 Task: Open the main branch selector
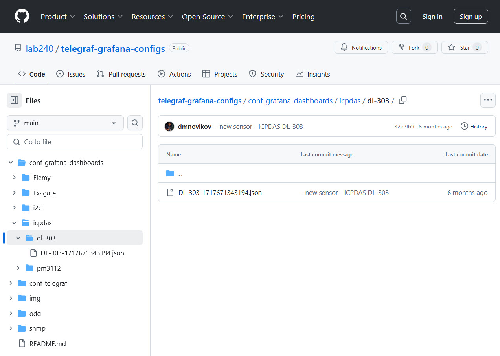click(x=65, y=123)
